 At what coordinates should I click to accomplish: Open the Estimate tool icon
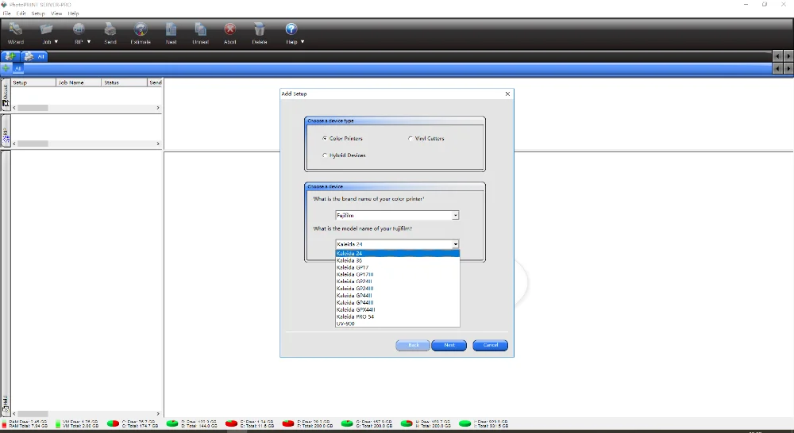point(141,29)
